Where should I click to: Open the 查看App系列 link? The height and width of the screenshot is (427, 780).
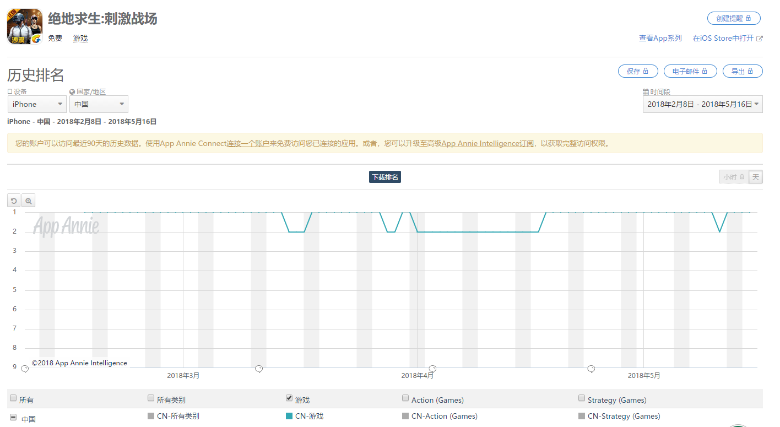pyautogui.click(x=660, y=39)
